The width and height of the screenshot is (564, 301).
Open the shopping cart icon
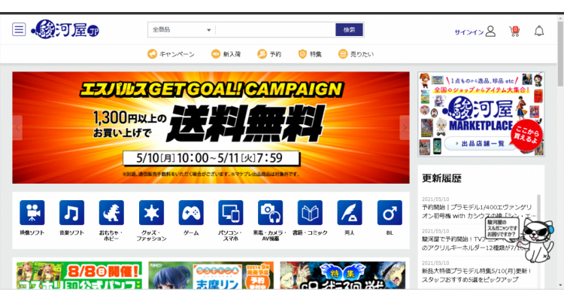[514, 32]
